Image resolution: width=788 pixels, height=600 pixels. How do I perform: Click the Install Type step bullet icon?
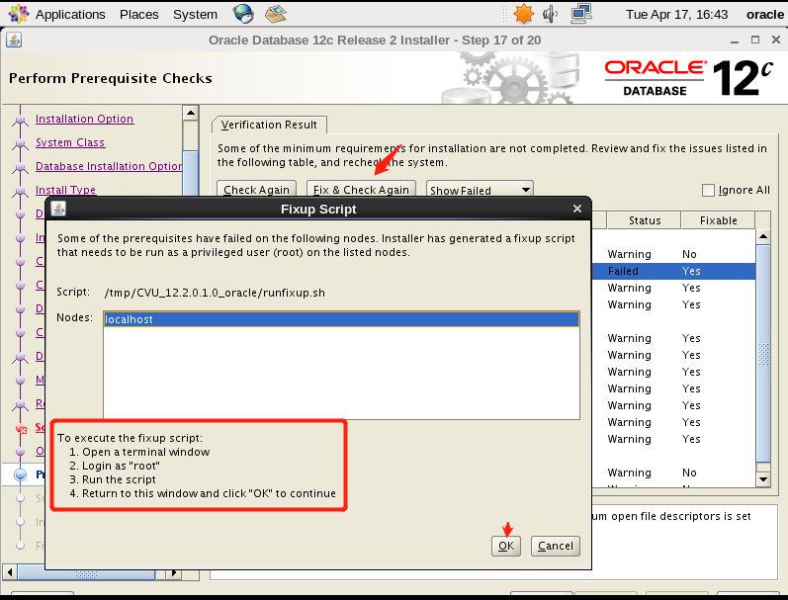(x=20, y=191)
